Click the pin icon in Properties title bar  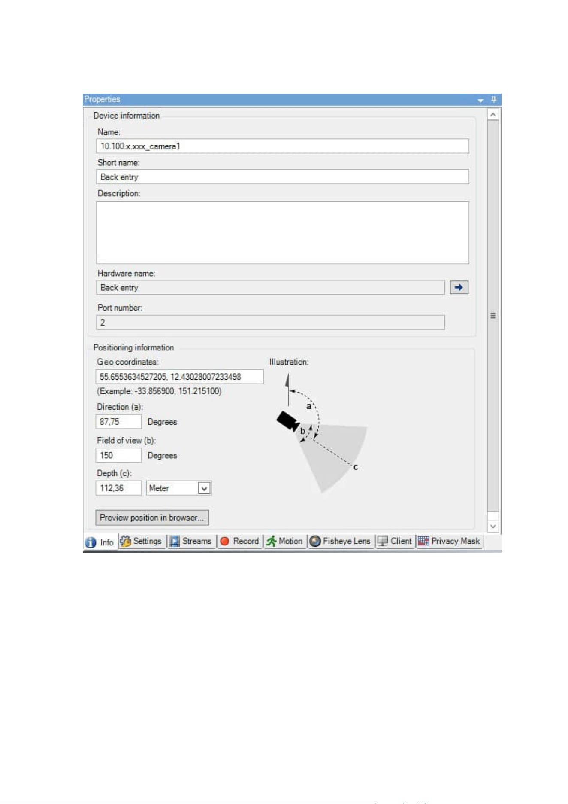click(494, 99)
